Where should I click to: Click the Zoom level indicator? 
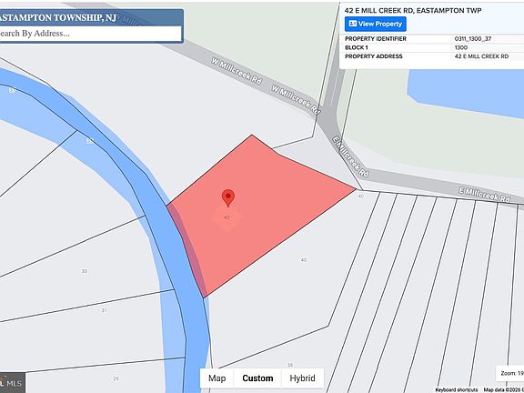(510, 373)
